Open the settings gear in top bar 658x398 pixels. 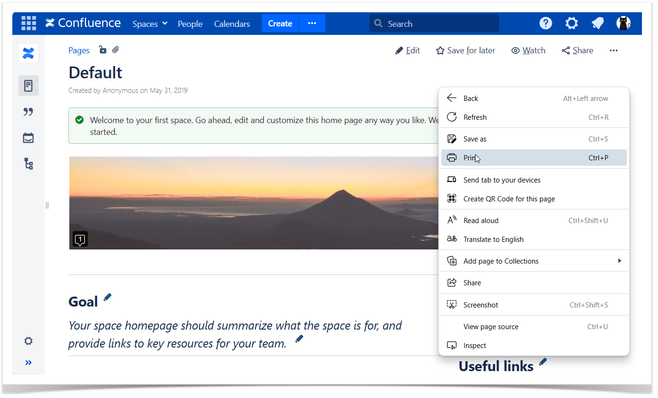[x=571, y=23]
